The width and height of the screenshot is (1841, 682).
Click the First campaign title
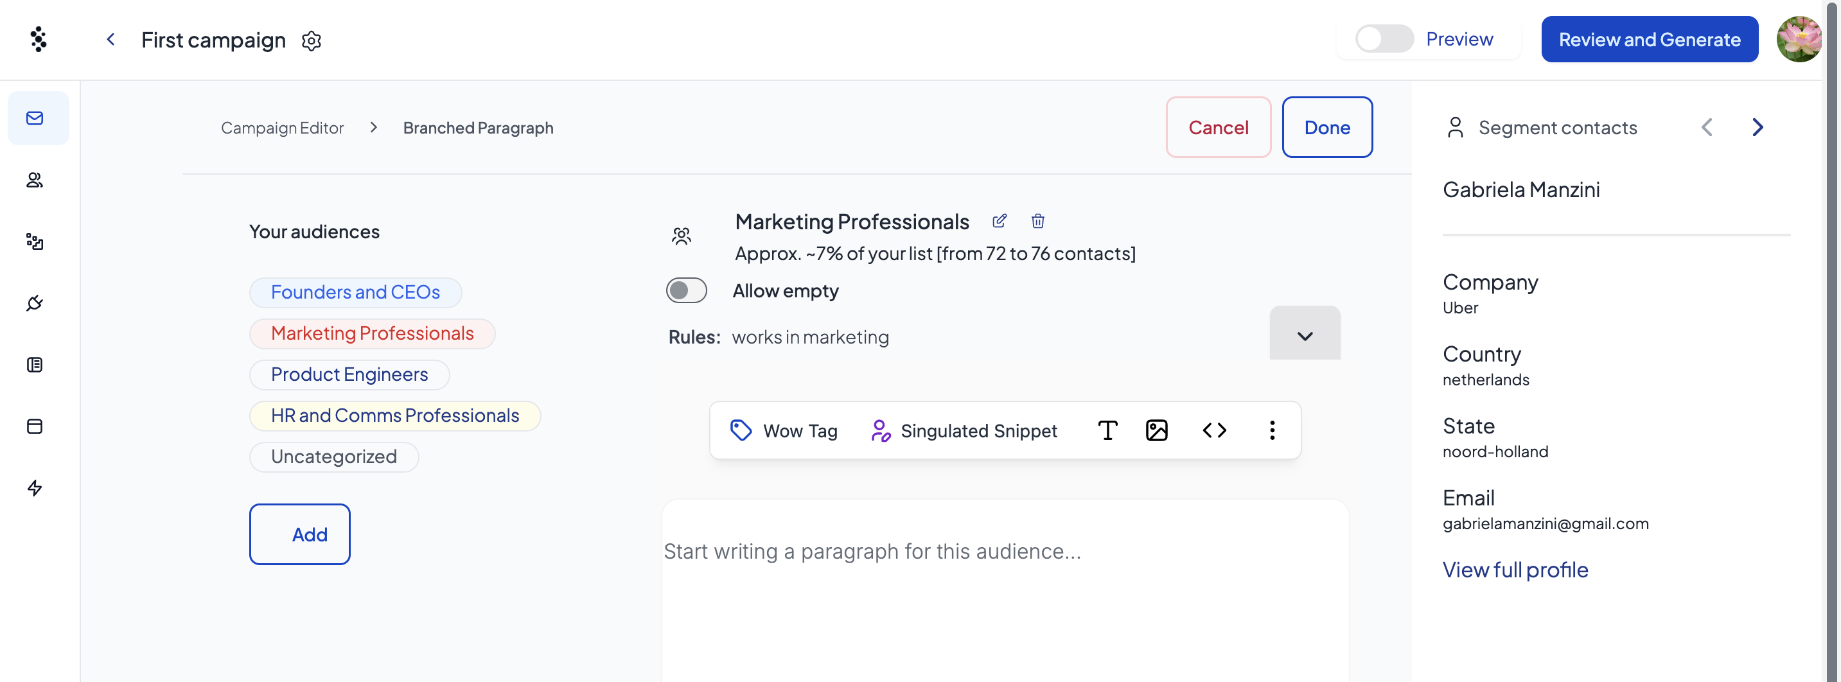pyautogui.click(x=213, y=40)
